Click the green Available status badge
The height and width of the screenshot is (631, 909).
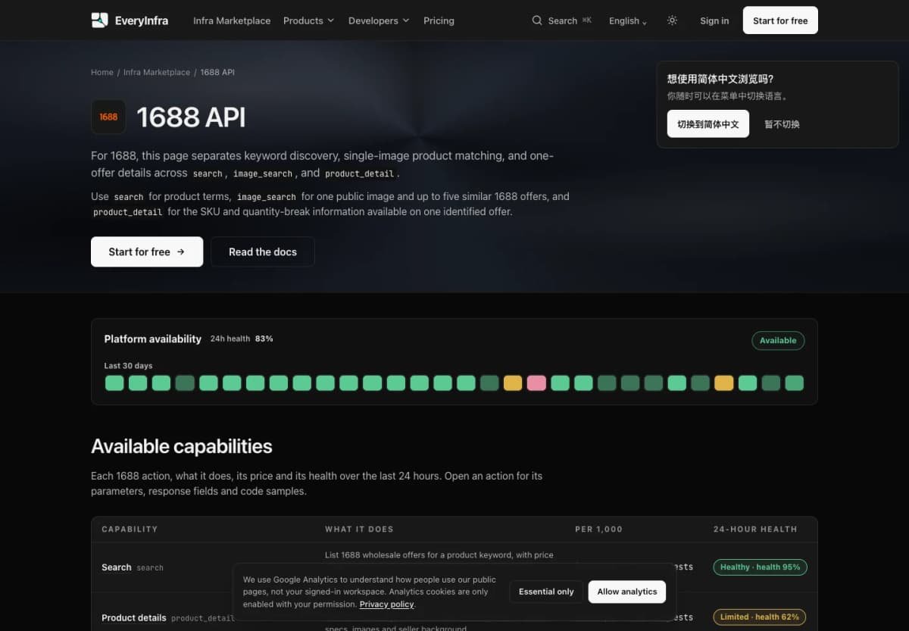778,340
